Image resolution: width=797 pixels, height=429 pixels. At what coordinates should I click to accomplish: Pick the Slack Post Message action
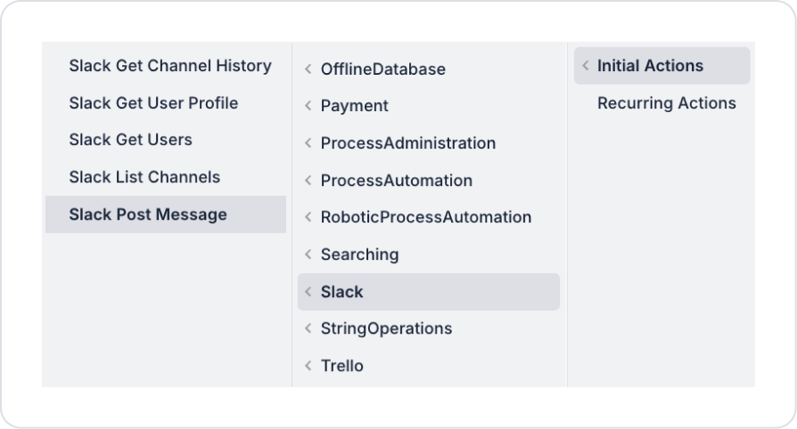(148, 214)
